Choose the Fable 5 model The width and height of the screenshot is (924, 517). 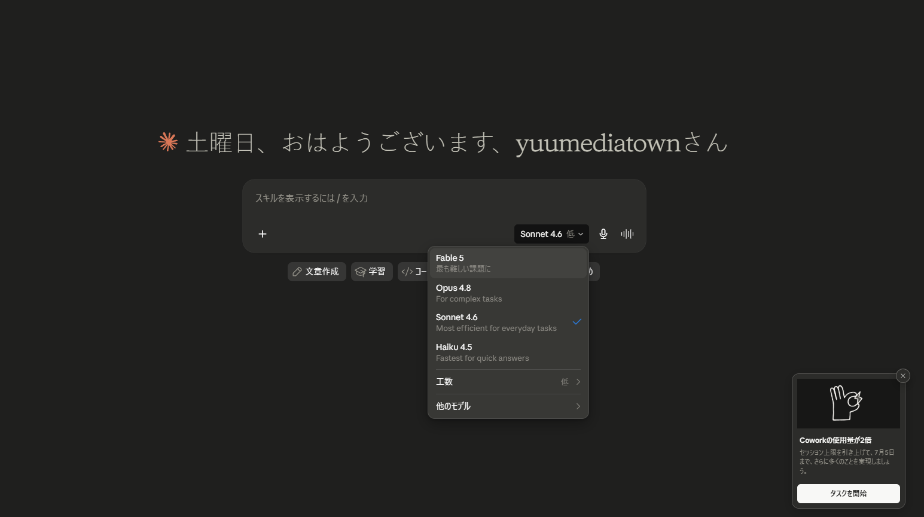click(x=508, y=263)
